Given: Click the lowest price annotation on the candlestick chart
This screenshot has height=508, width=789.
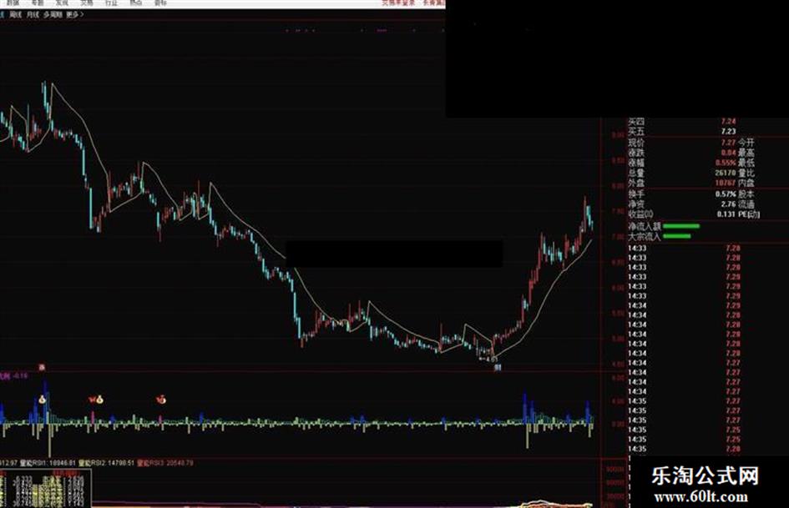Looking at the screenshot, I should [488, 360].
